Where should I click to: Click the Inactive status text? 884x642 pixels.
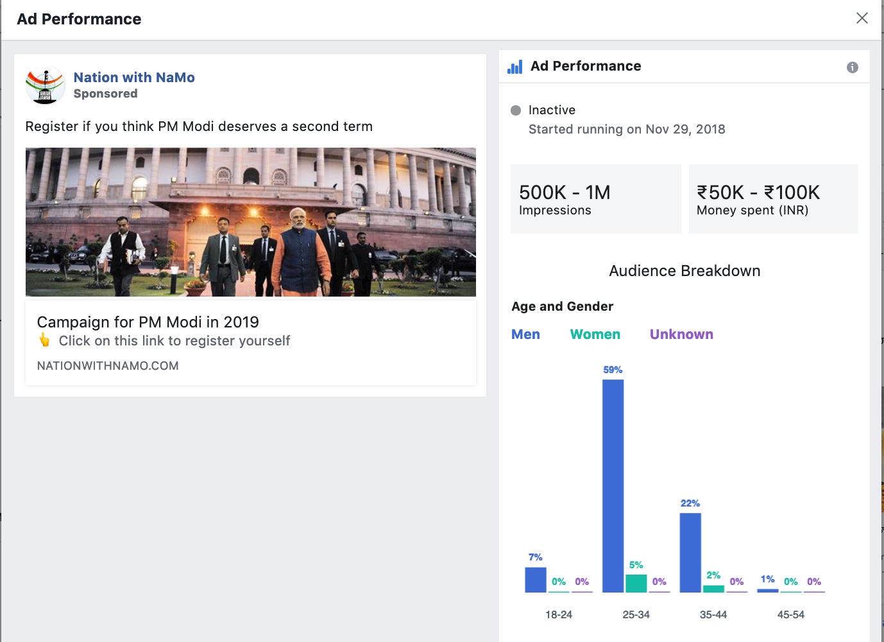point(552,110)
